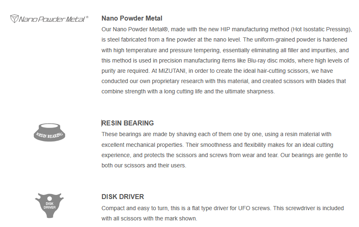Click the Resin Bearing icon
Screen dimensions: 359x227
click(x=49, y=132)
